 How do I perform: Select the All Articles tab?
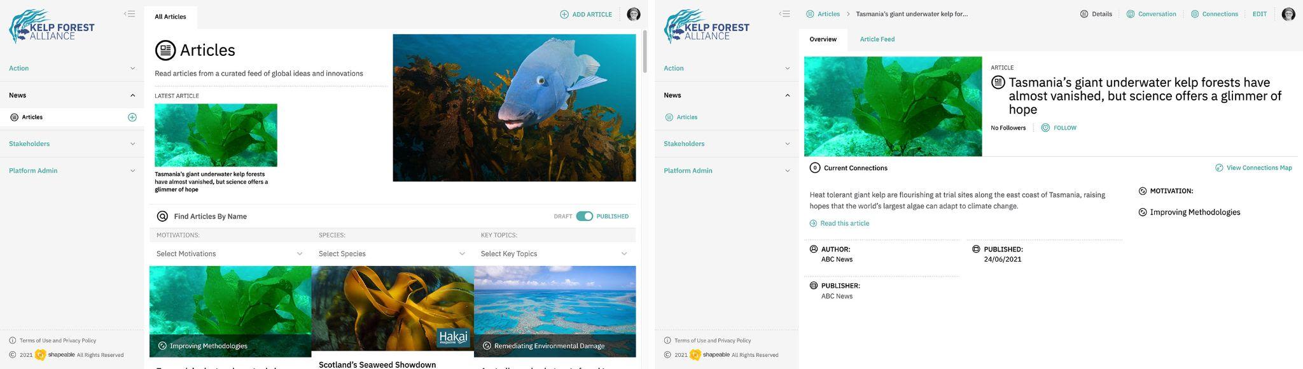tap(171, 17)
